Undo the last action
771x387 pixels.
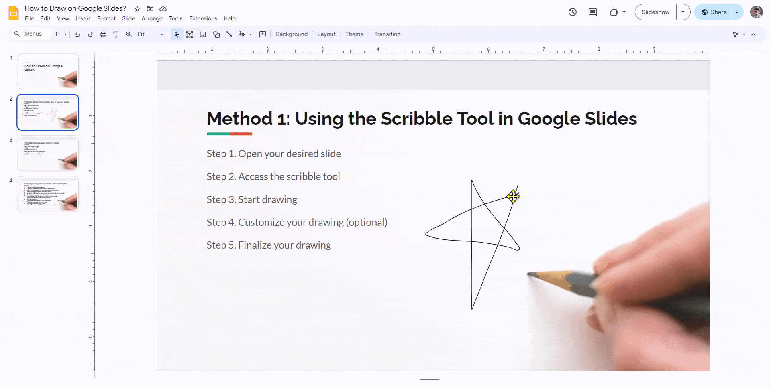78,34
